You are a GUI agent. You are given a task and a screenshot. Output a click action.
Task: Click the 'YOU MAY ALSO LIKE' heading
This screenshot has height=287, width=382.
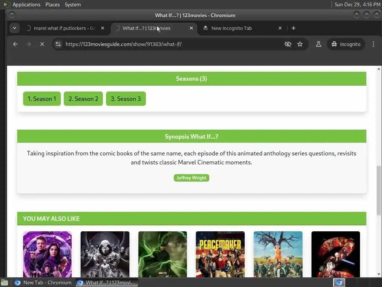coord(51,219)
